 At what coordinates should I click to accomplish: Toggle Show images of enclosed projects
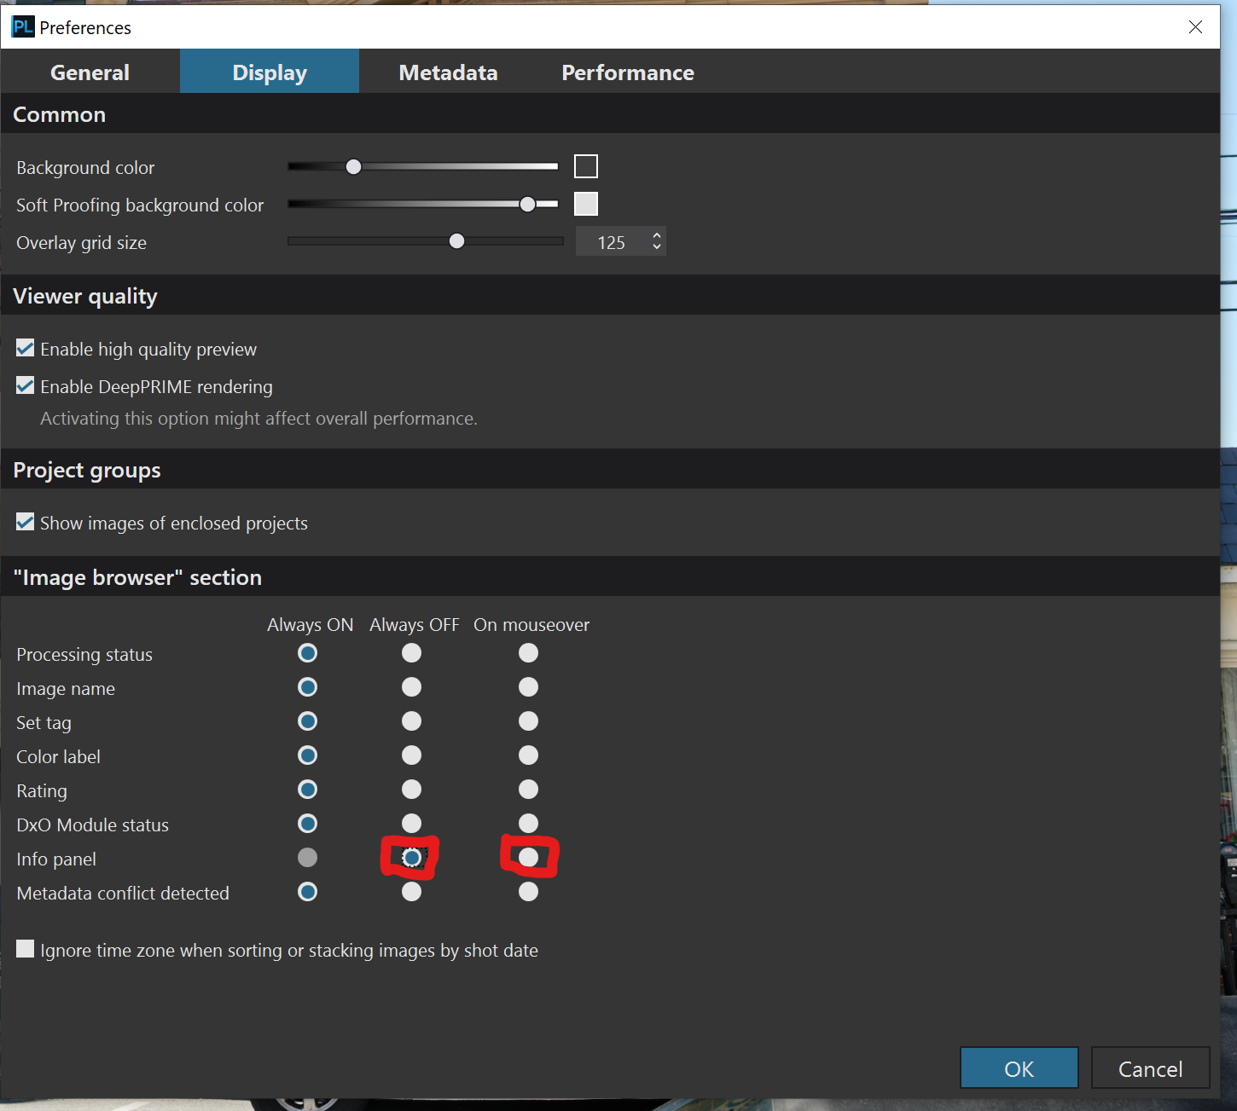tap(26, 523)
